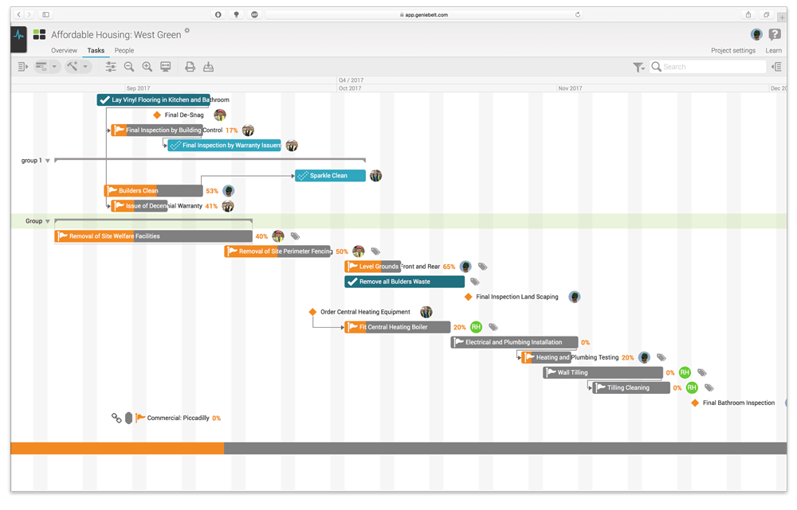Open the filter dropdown arrow beside the funnel
This screenshot has width=797, height=510.
(x=644, y=68)
